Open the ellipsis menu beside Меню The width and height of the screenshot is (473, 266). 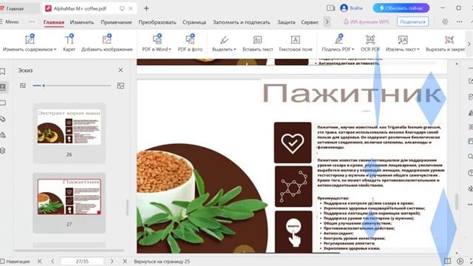(32, 21)
